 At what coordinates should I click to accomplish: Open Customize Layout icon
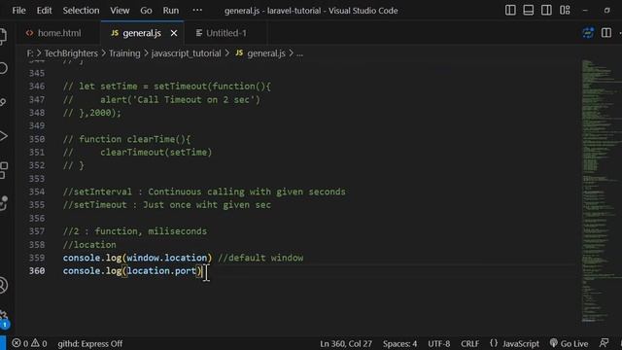pos(565,11)
